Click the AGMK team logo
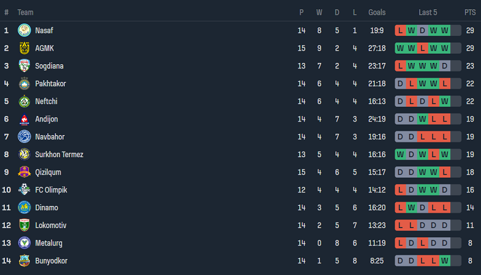The width and height of the screenshot is (481, 275). coord(24,48)
